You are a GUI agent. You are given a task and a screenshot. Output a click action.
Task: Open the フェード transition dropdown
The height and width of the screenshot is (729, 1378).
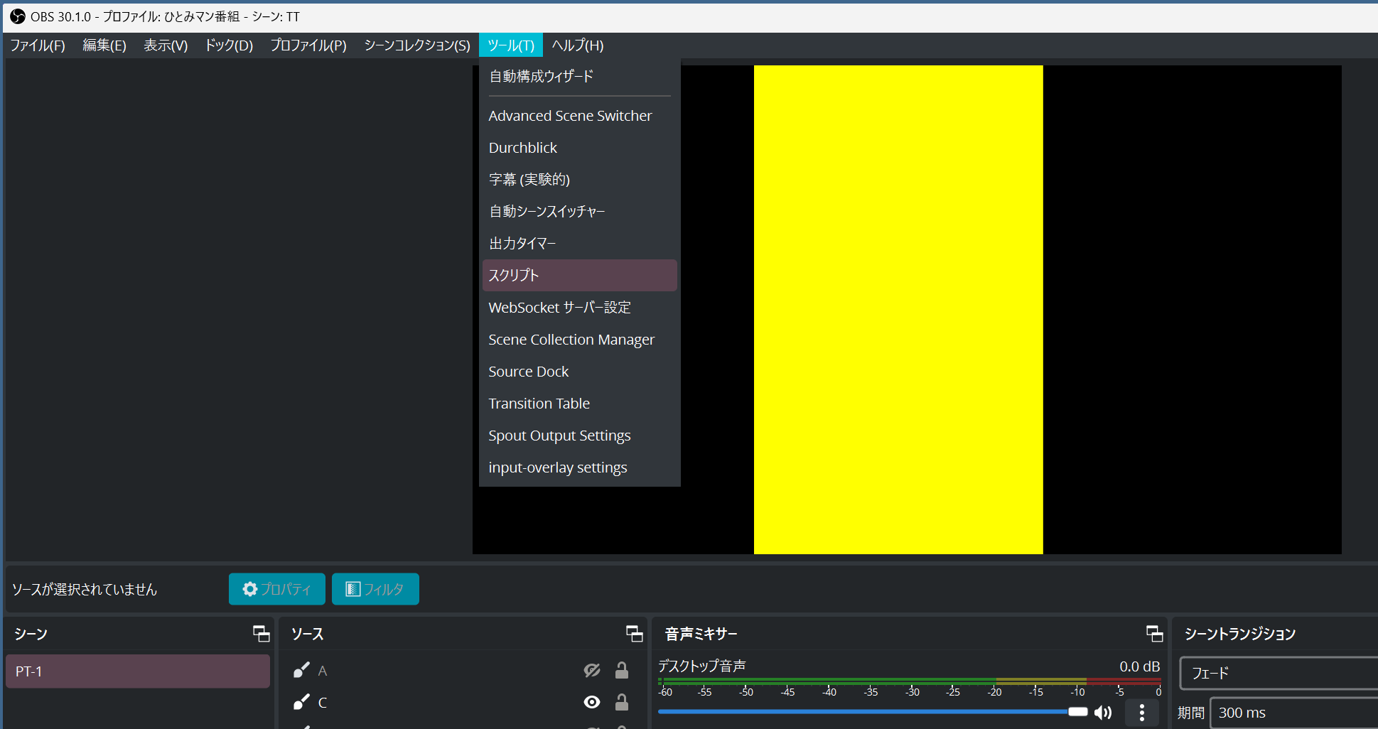(1279, 673)
